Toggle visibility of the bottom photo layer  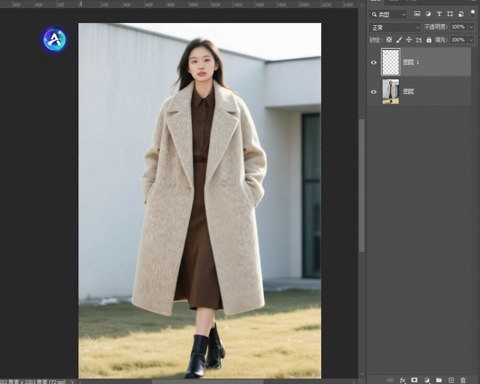(x=374, y=91)
